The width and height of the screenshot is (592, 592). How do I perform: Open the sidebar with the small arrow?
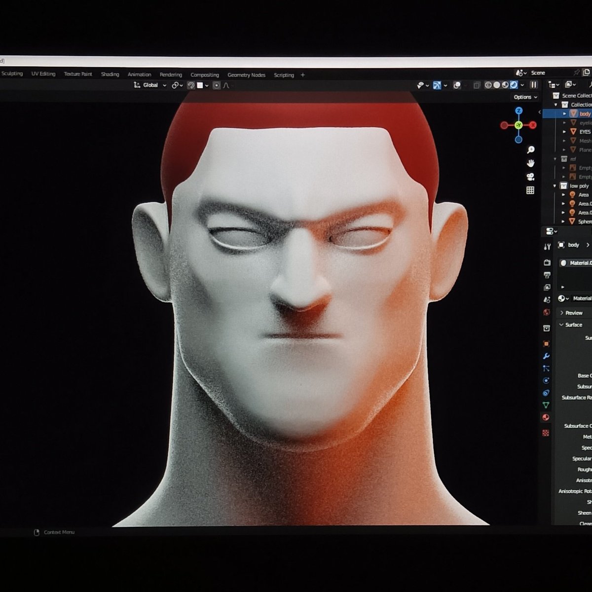(x=539, y=112)
